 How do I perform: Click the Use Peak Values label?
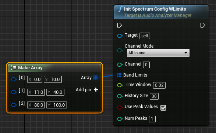[141, 107]
